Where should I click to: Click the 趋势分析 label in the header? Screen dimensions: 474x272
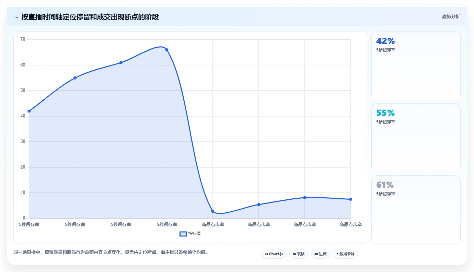point(451,16)
